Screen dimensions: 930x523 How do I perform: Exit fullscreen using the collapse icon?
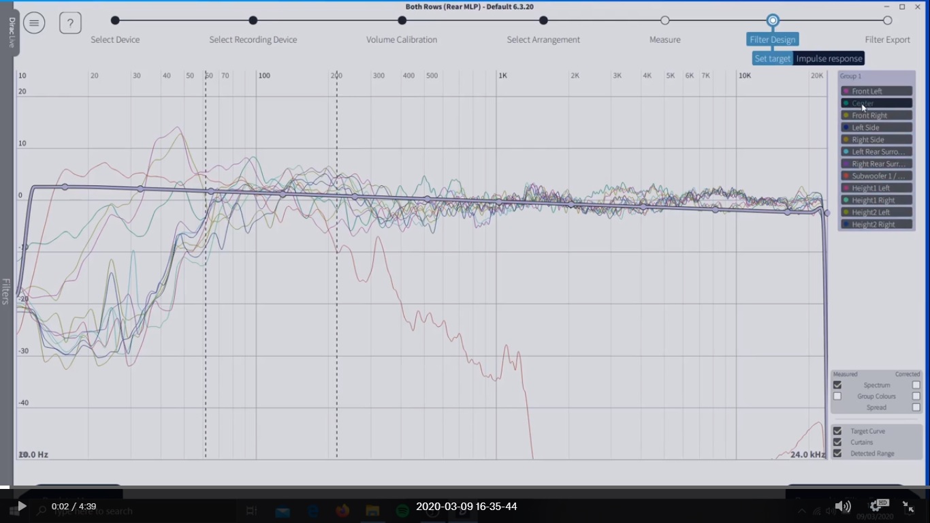[x=908, y=506]
